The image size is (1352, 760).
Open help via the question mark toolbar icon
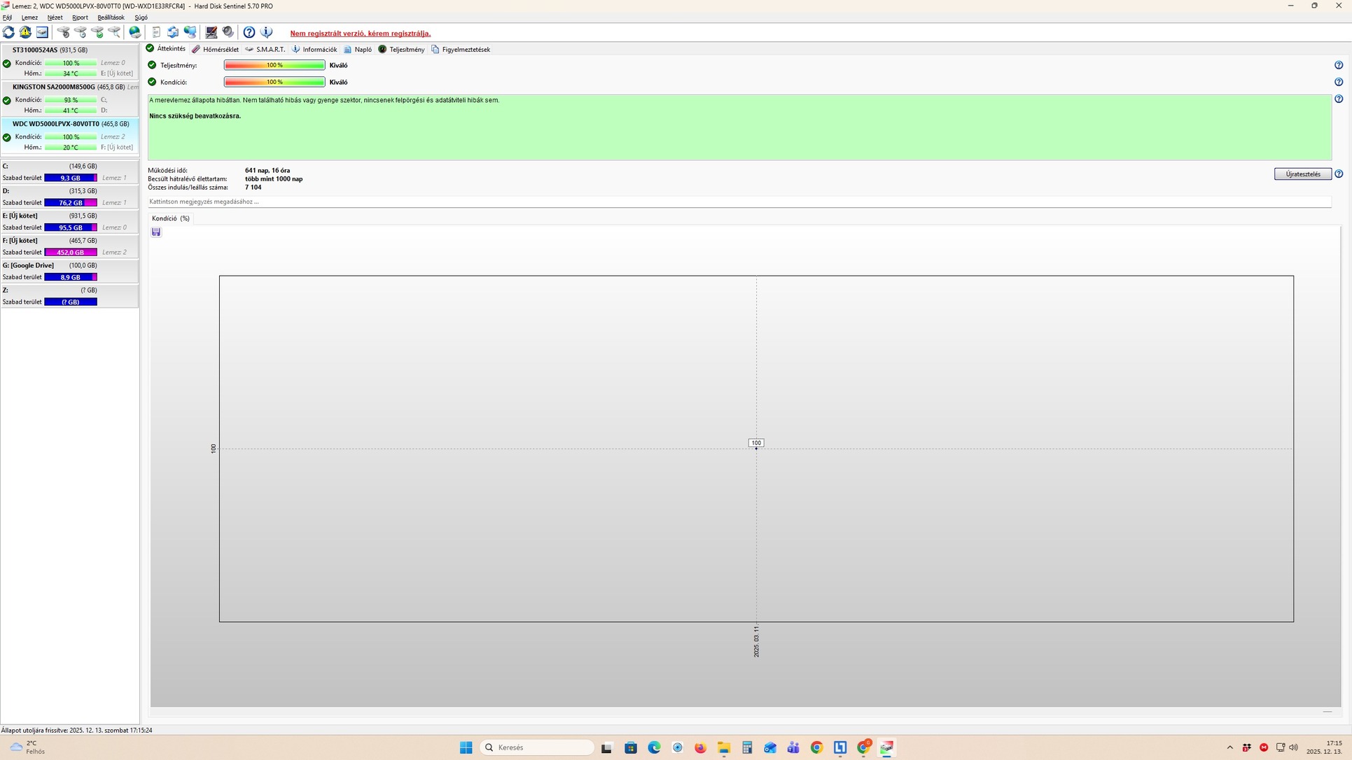tap(249, 32)
